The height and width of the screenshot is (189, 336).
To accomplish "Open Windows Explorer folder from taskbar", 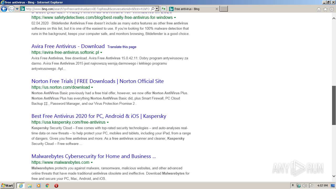I will (30, 186).
